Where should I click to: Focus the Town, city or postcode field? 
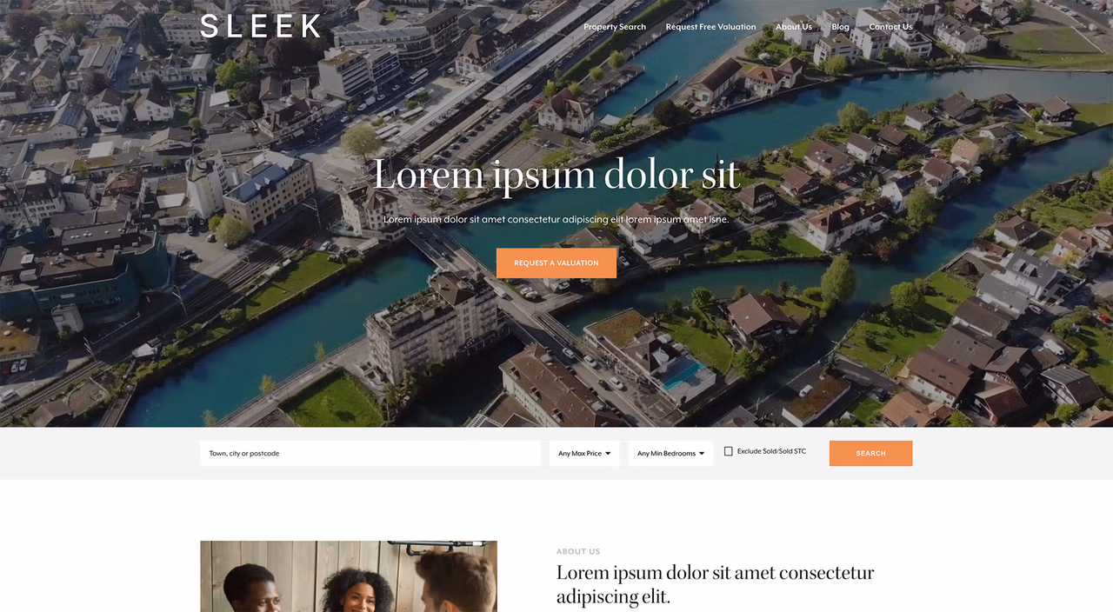(370, 454)
